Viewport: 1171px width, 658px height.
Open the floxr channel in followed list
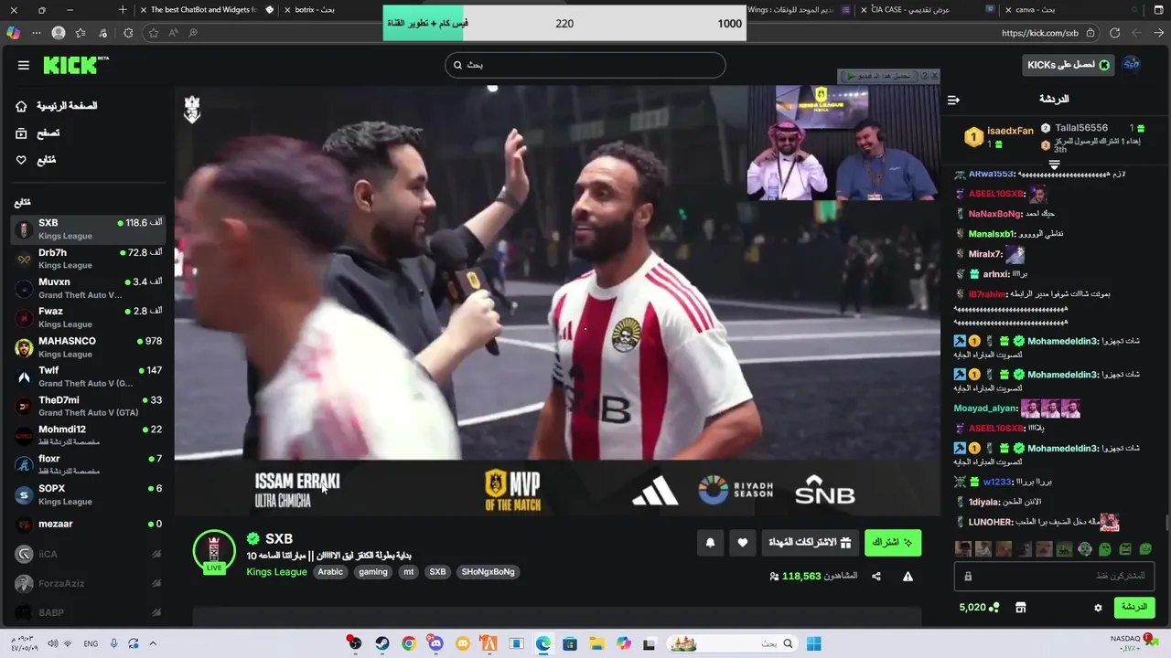tap(88, 464)
